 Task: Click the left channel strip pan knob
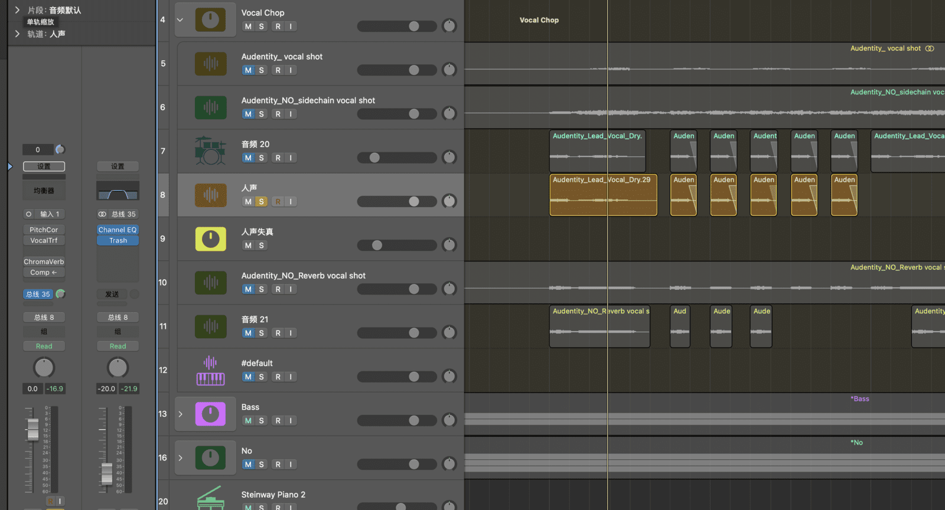pos(44,368)
